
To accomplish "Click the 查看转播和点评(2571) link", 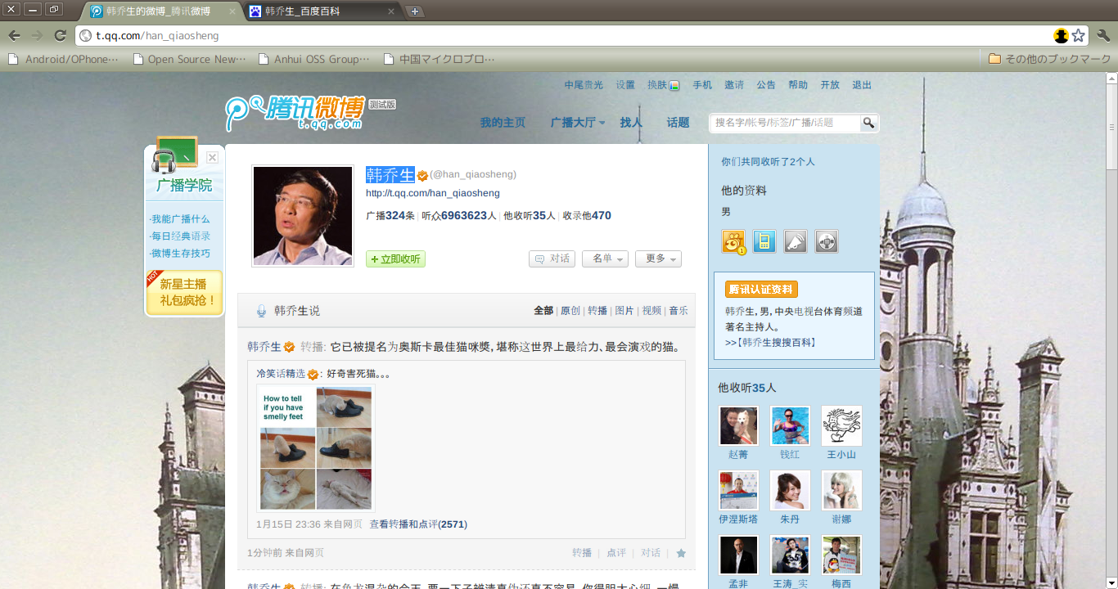I will click(x=418, y=524).
